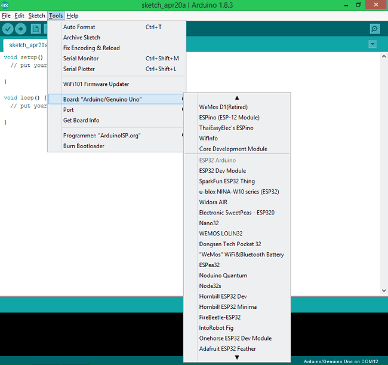
Task: Choose Archive Sketch
Action: (116, 38)
